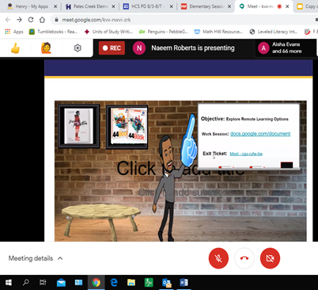This screenshot has height=290, width=318.
Task: Click the Exit Ticket Meet link on the slide
Action: (x=246, y=154)
